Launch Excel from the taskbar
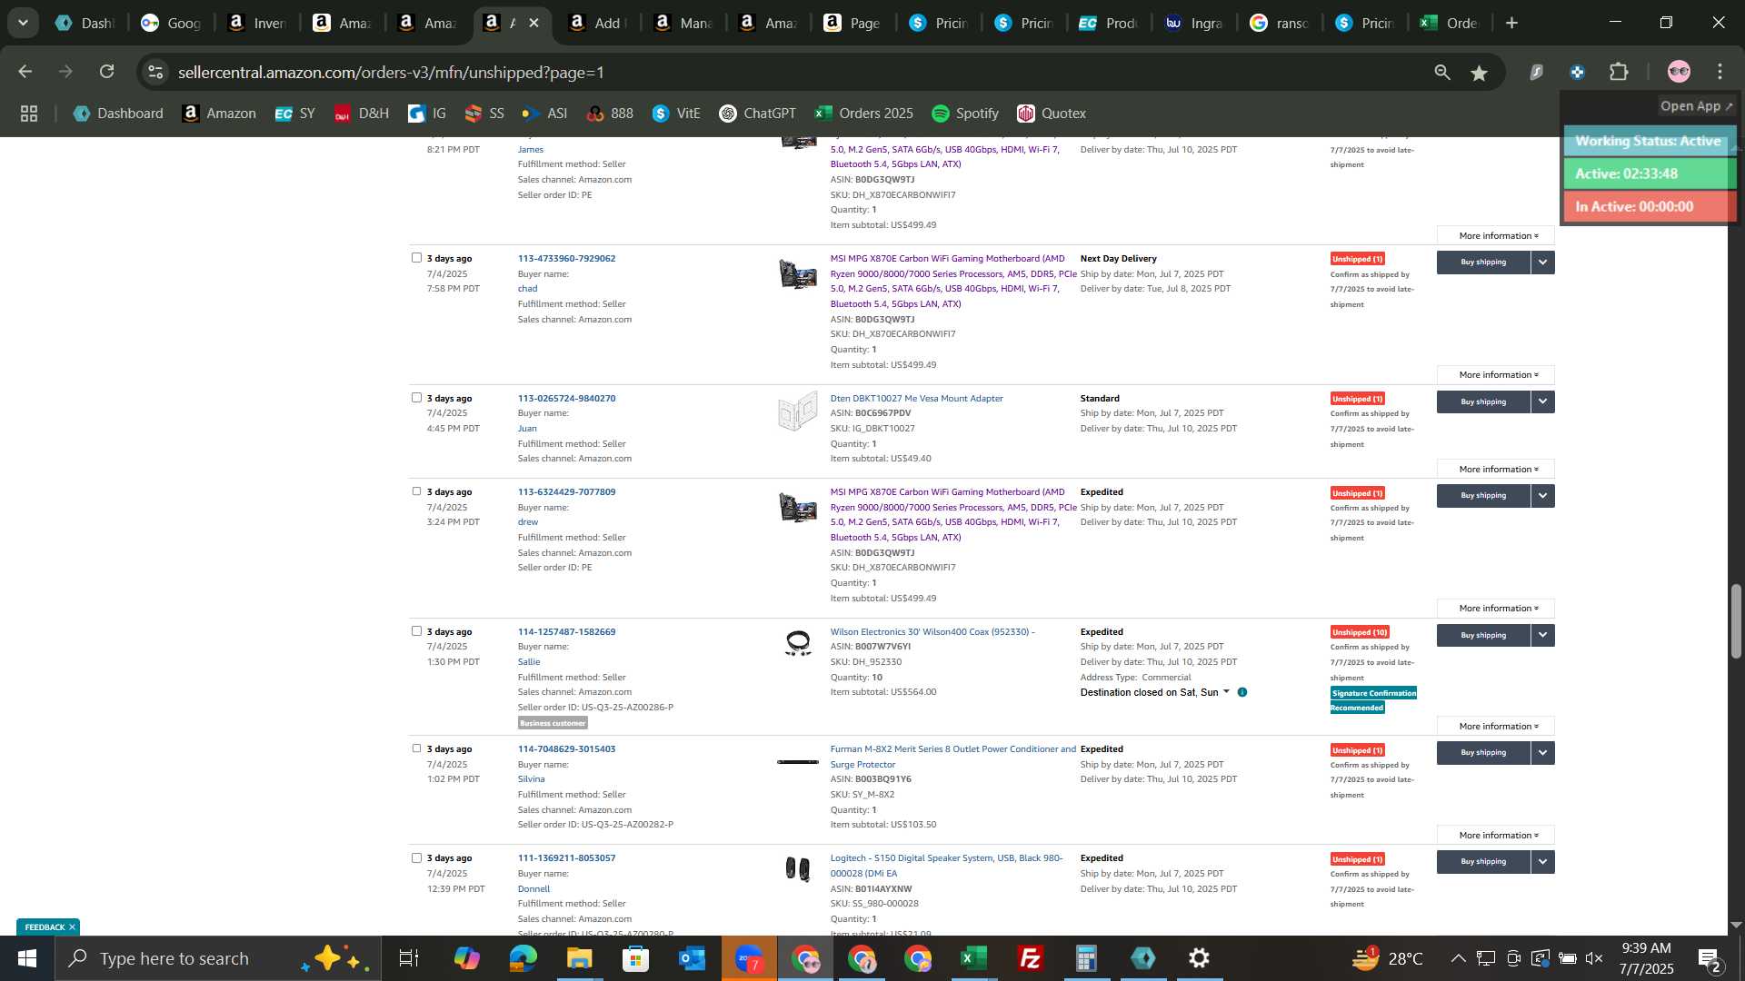 tap(974, 958)
